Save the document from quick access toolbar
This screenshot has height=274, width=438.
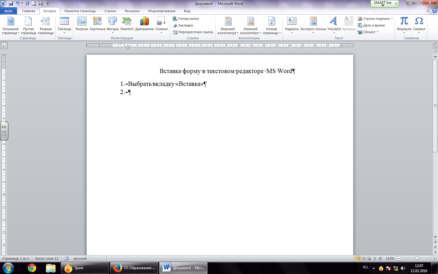(x=11, y=3)
